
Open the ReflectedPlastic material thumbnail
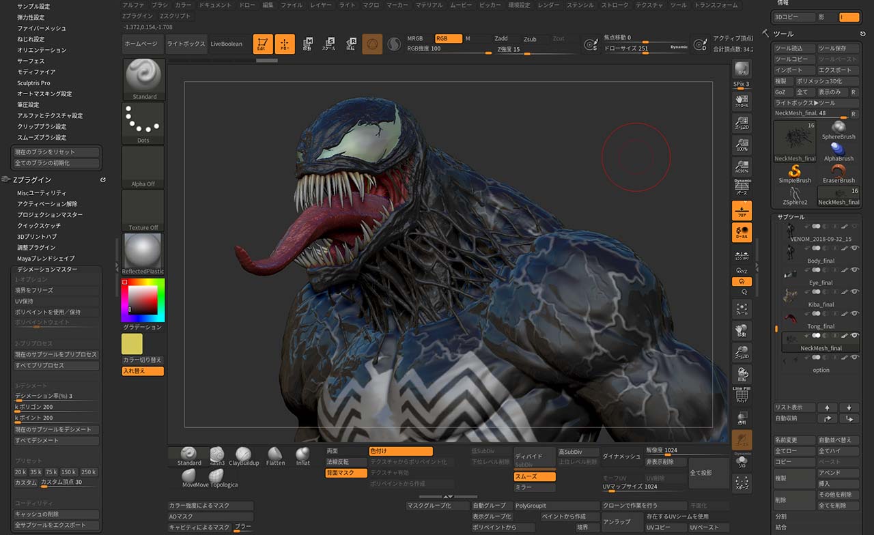pos(143,253)
